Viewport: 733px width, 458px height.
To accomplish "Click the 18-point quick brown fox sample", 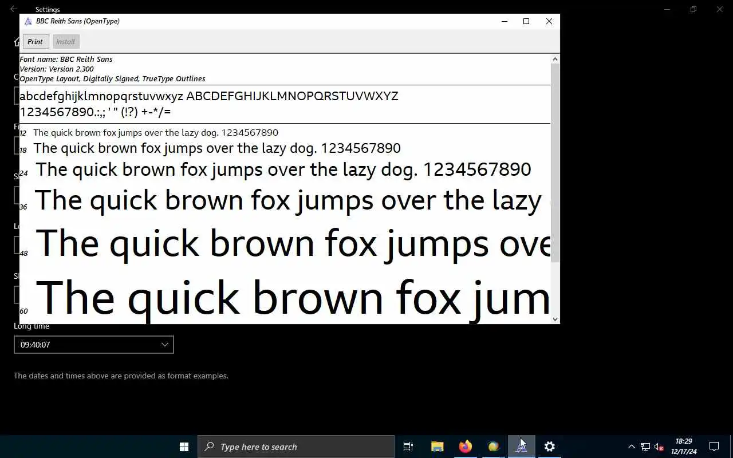I will (217, 148).
